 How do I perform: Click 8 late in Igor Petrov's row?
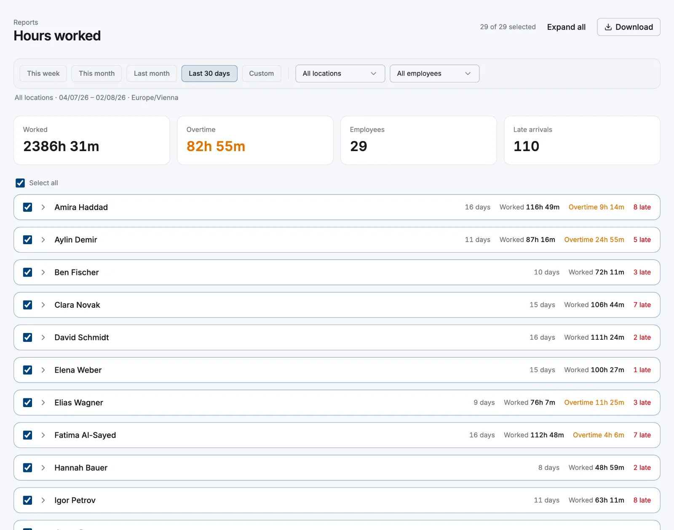642,500
